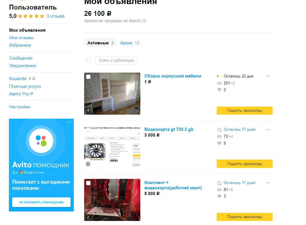
Task: Open the red PC build photo thumbnail
Action: coord(112,200)
